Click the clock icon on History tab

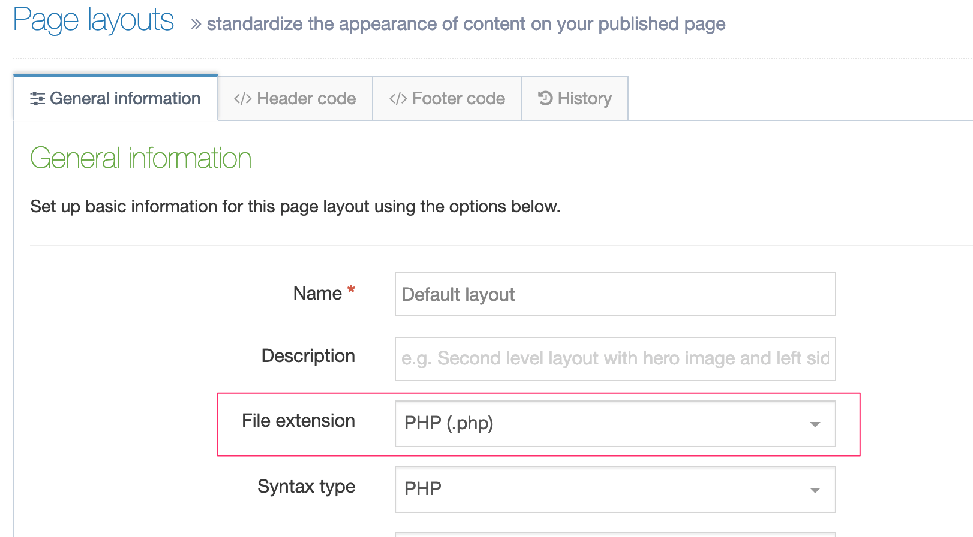(545, 98)
